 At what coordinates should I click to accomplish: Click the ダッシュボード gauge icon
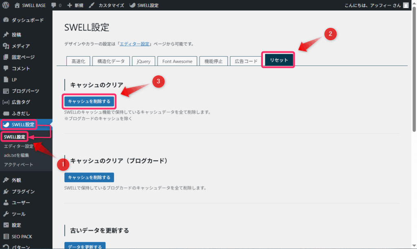6,20
